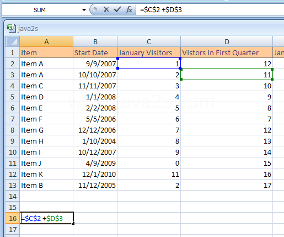Image resolution: width=284 pixels, height=237 pixels.
Task: Click the date cell 10/12/2007
Action: 95,152
